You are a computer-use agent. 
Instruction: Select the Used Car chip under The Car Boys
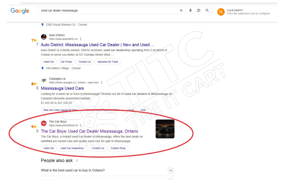coord(49,148)
